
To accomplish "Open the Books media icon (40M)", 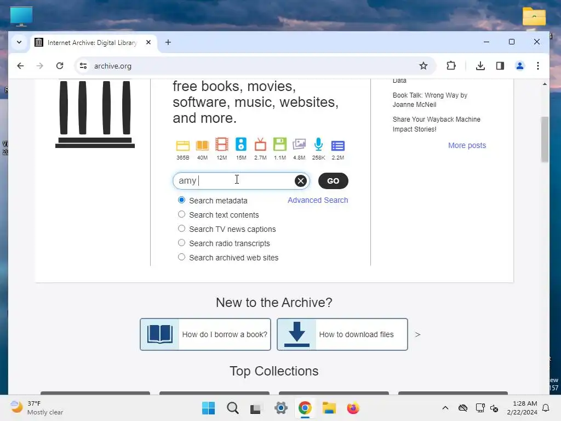I will 202,145.
